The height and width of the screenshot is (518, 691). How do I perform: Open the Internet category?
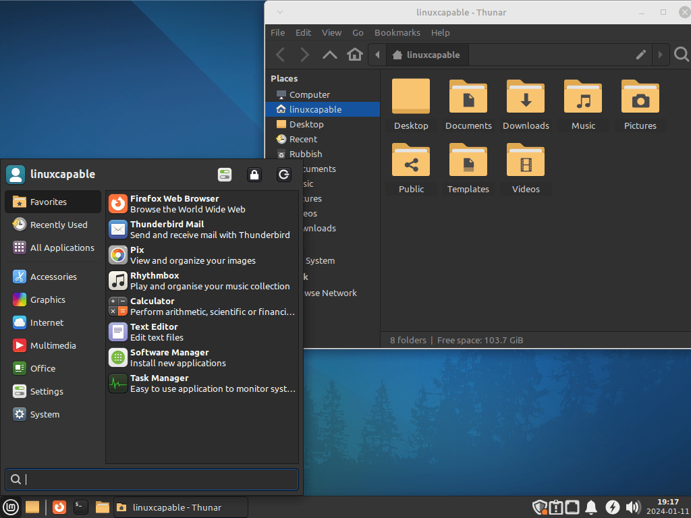[x=53, y=322]
